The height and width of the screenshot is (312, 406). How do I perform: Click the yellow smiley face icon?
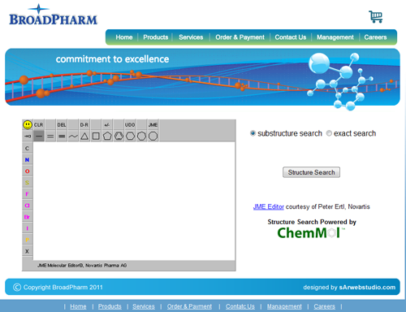tap(28, 125)
